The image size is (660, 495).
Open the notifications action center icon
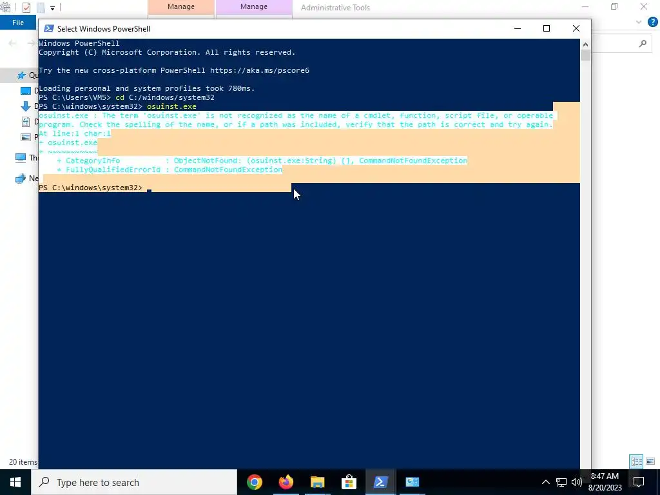click(x=639, y=482)
